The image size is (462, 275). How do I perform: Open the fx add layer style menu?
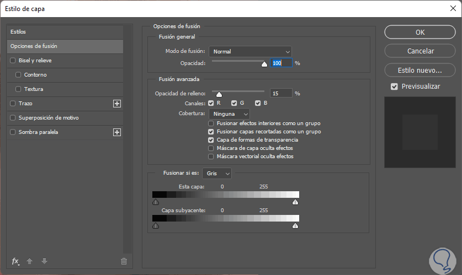15,261
